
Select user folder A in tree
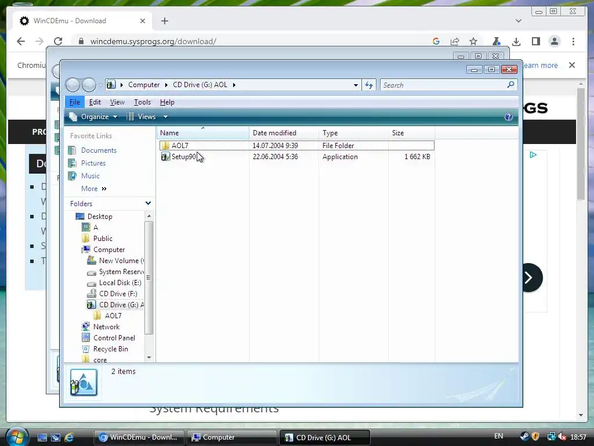(96, 228)
